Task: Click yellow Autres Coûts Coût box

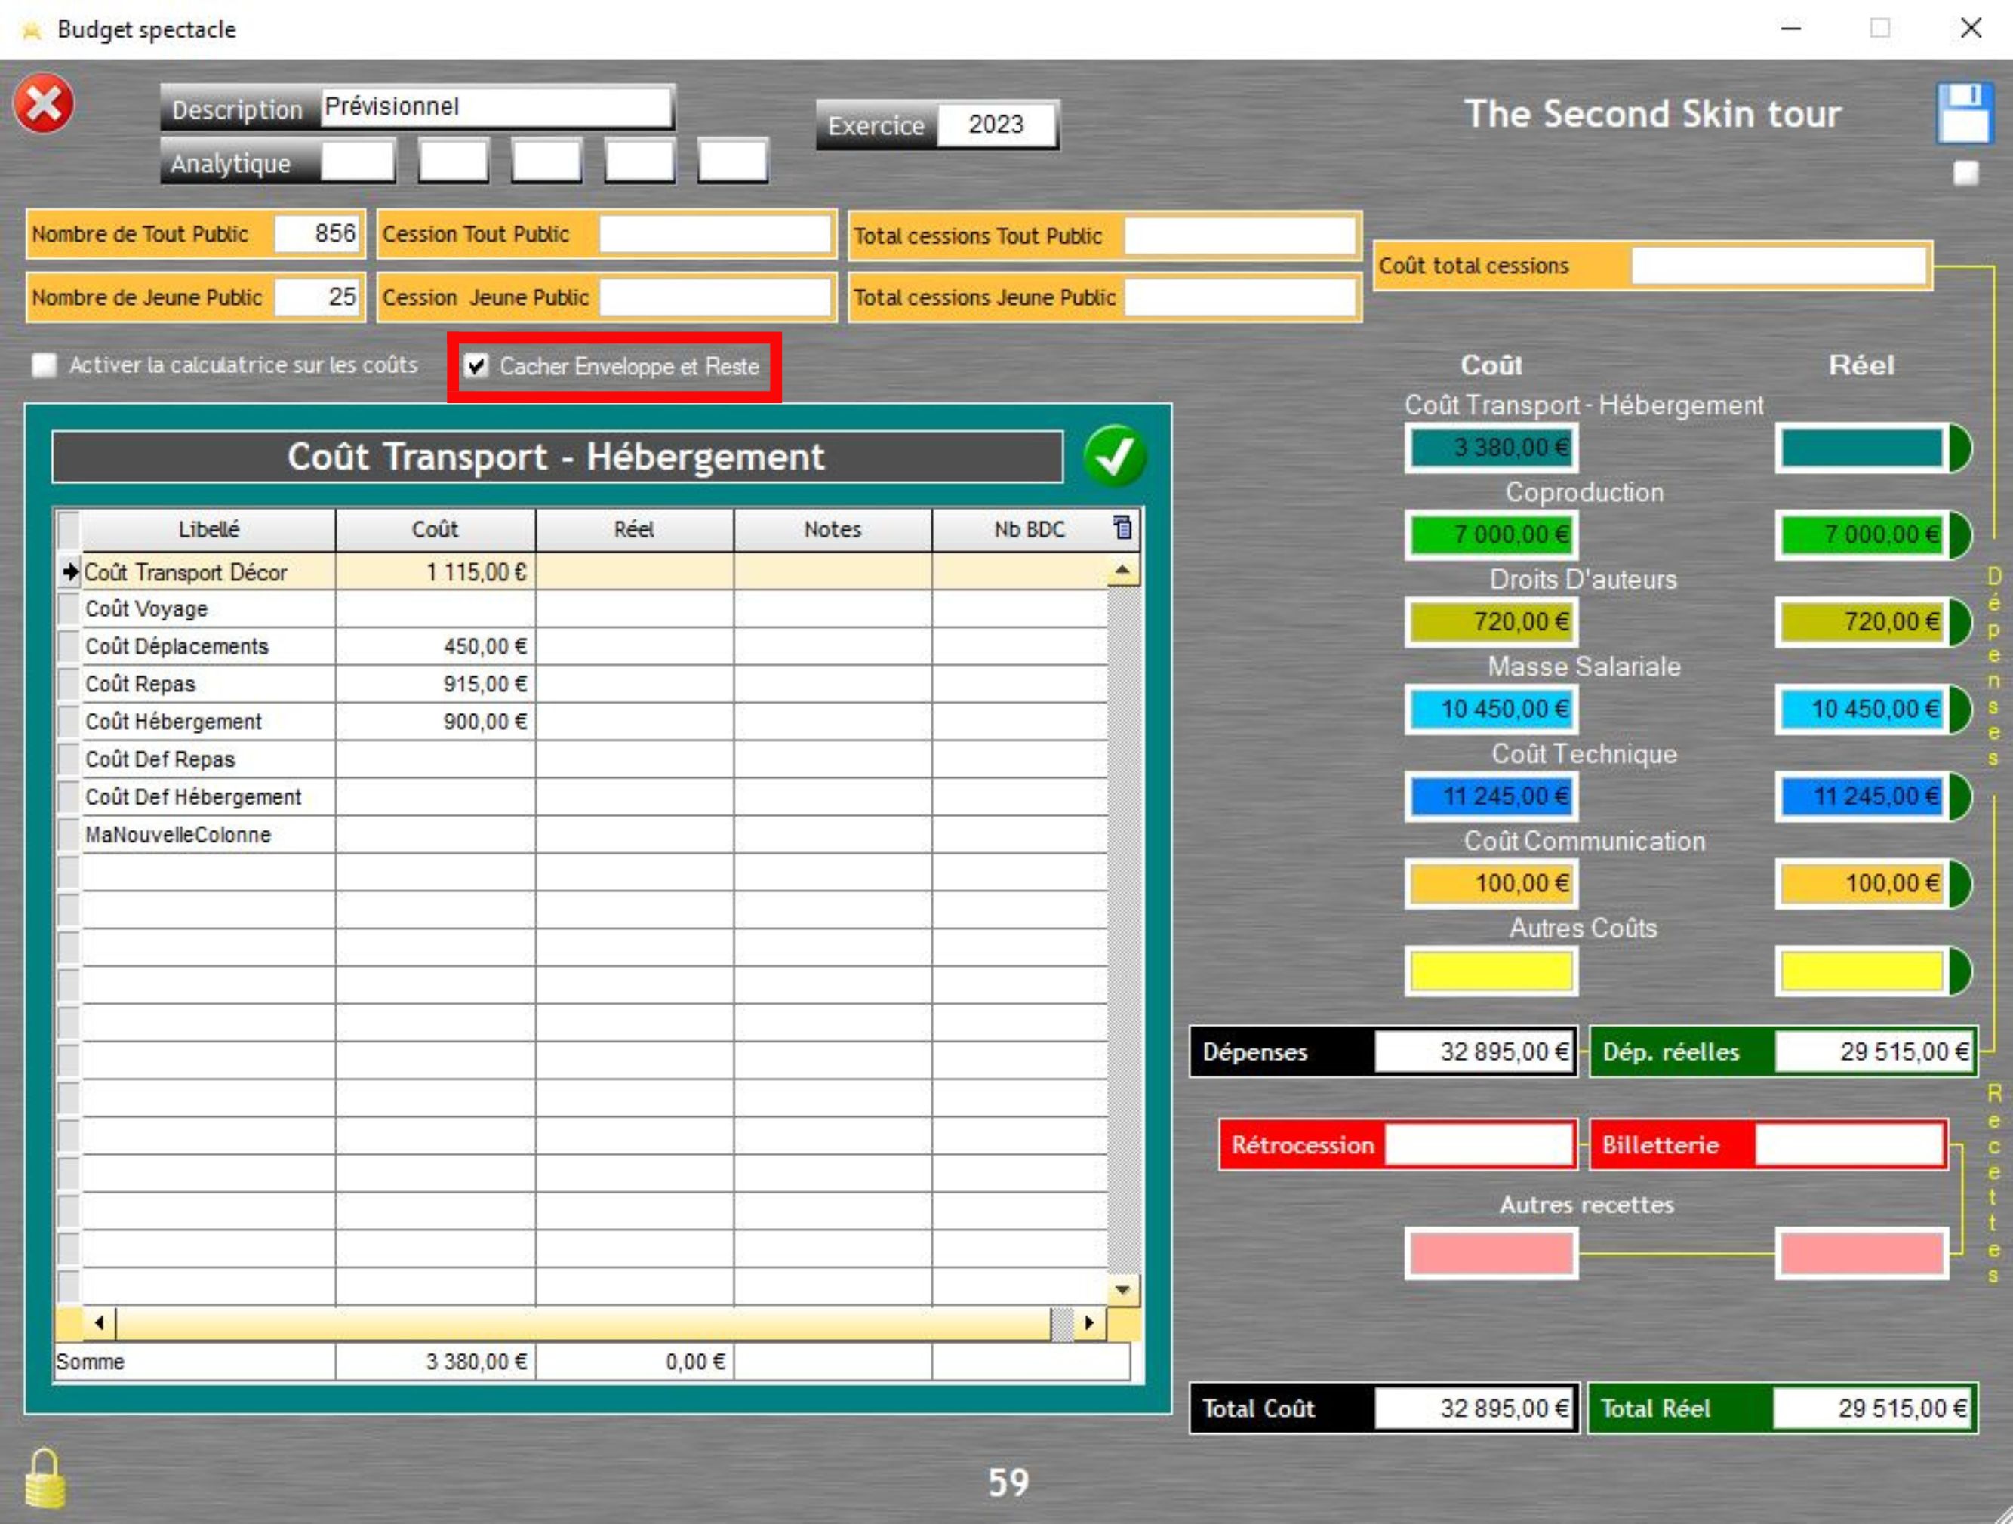Action: (x=1491, y=971)
